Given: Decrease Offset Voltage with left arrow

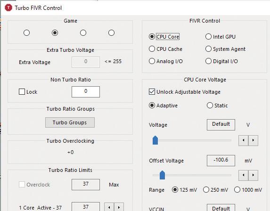Looking at the screenshot, I should click(243, 175).
